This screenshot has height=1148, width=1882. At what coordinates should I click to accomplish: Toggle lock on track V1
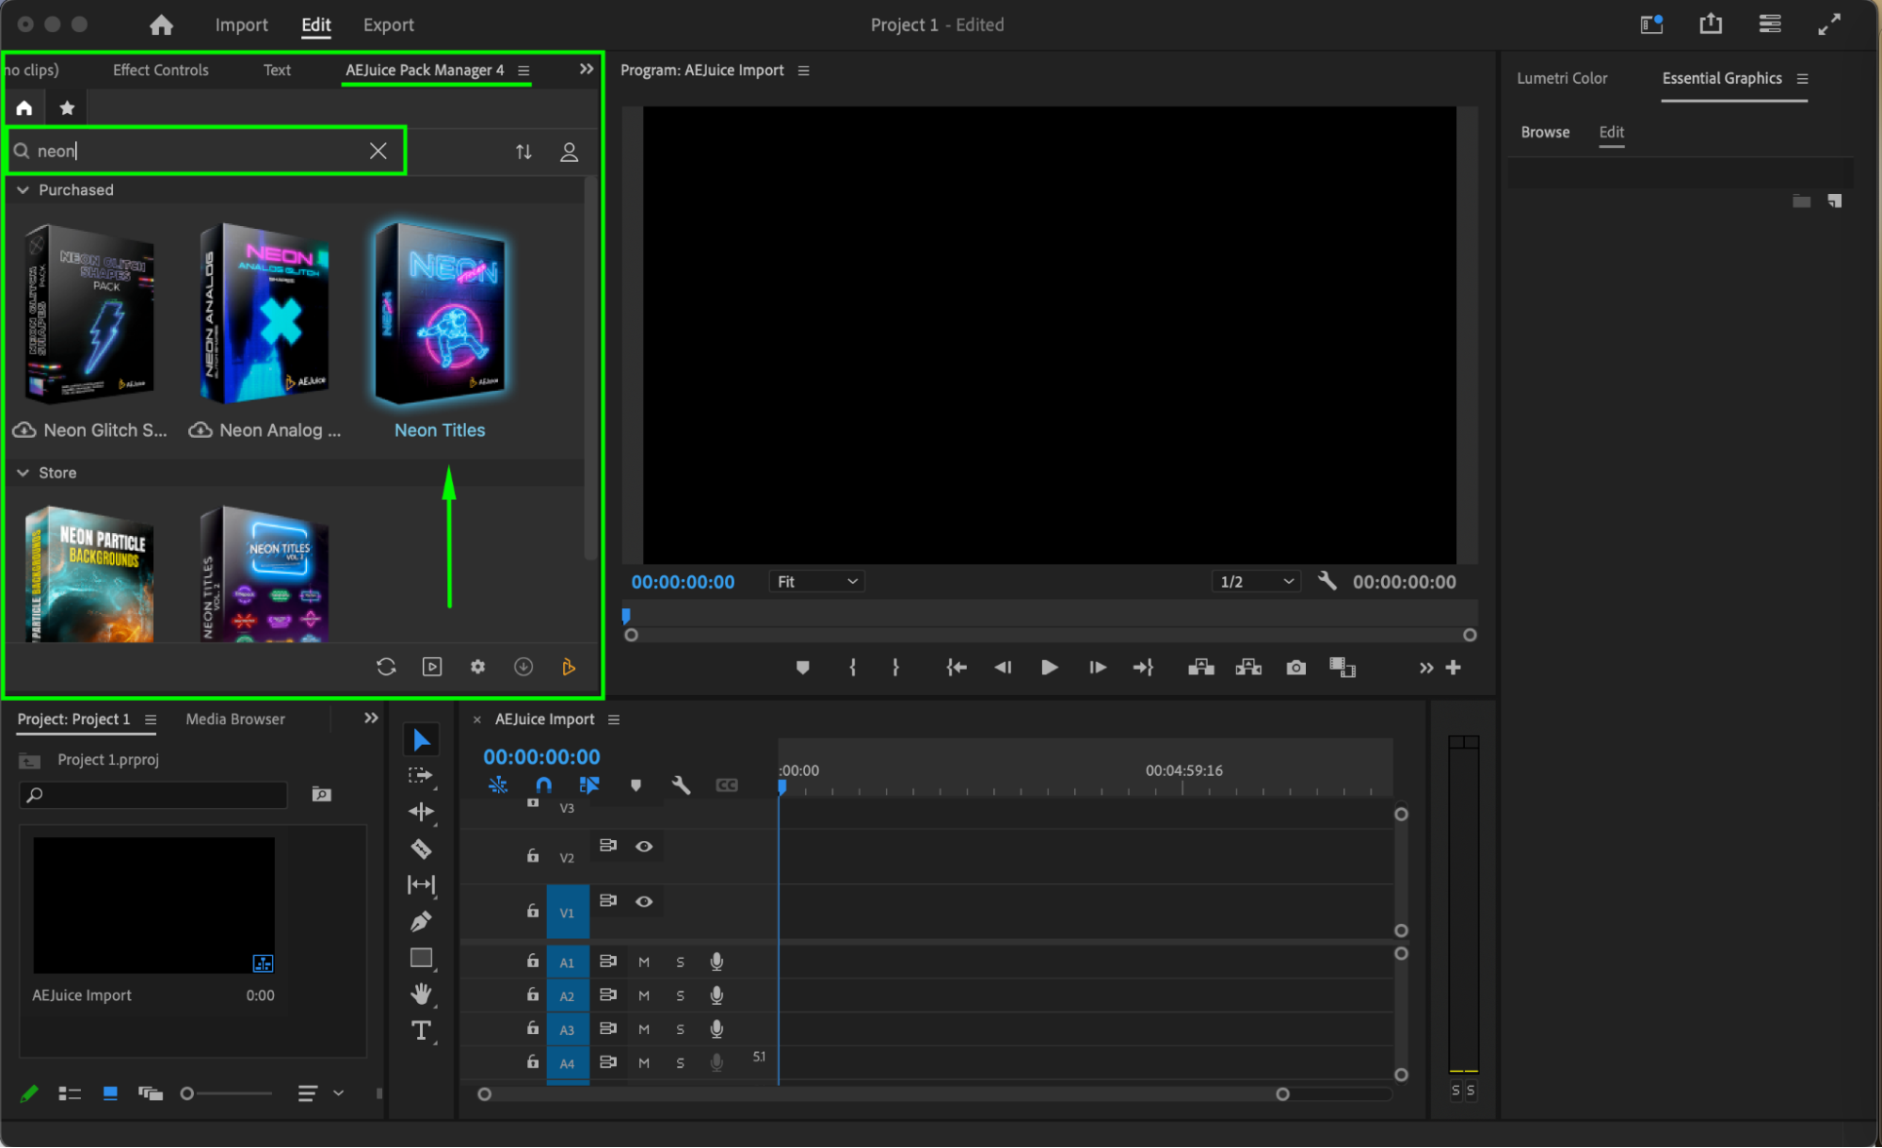[532, 911]
